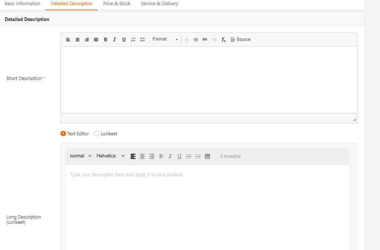Viewport: 380px width, 250px height.
Task: Click Bold in Short Description toolbar
Action: click(106, 39)
